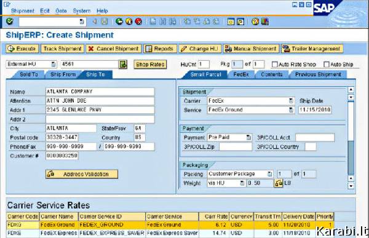Image resolution: width=369 pixels, height=238 pixels.
Task: Click the scroll down arrow at bottom of right panel
Action: [x=351, y=186]
